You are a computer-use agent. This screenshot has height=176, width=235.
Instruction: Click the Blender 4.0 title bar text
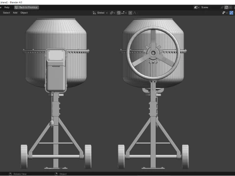point(16,2)
